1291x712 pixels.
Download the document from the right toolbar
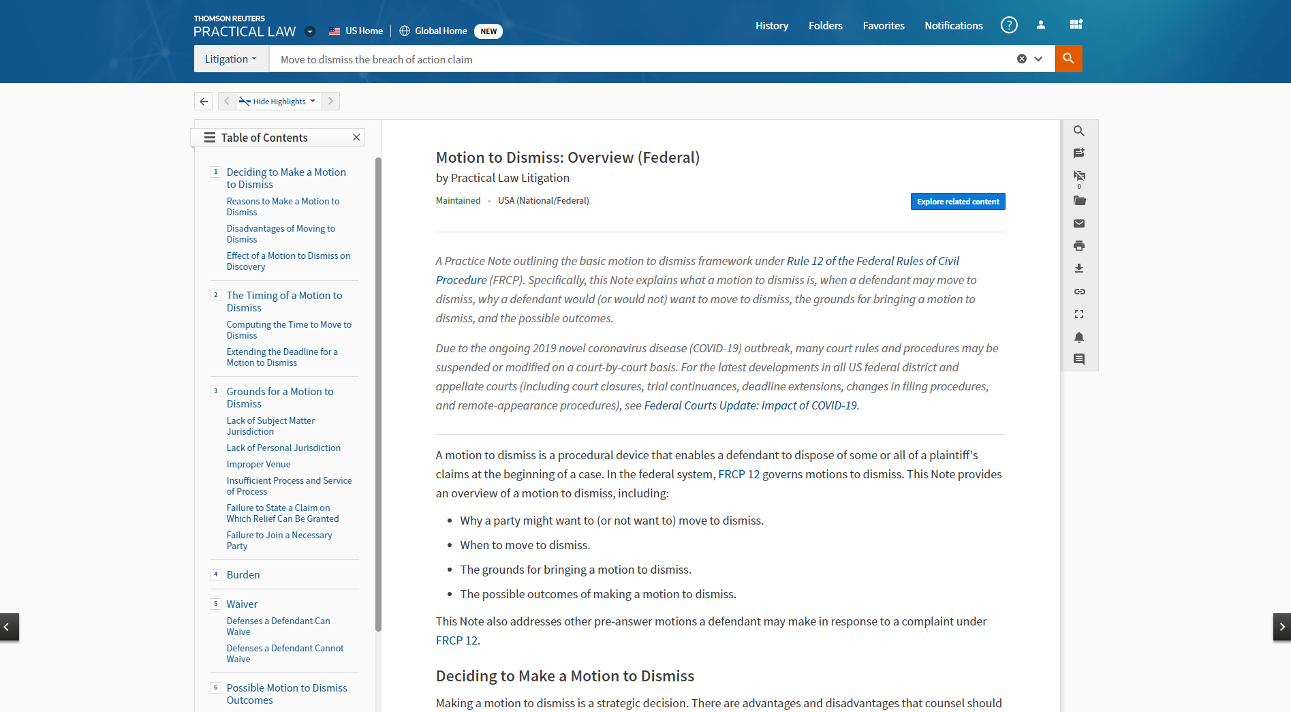[1079, 268]
